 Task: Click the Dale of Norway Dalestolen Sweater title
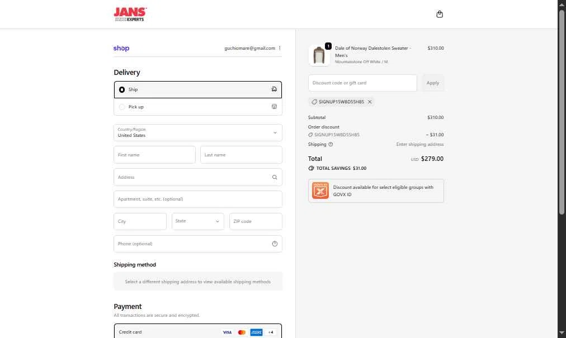[x=373, y=51]
